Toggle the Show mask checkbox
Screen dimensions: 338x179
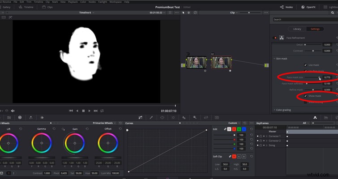pos(305,96)
